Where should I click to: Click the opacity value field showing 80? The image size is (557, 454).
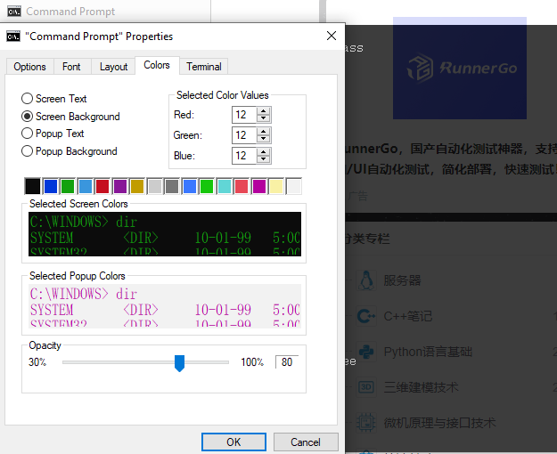pyautogui.click(x=287, y=362)
